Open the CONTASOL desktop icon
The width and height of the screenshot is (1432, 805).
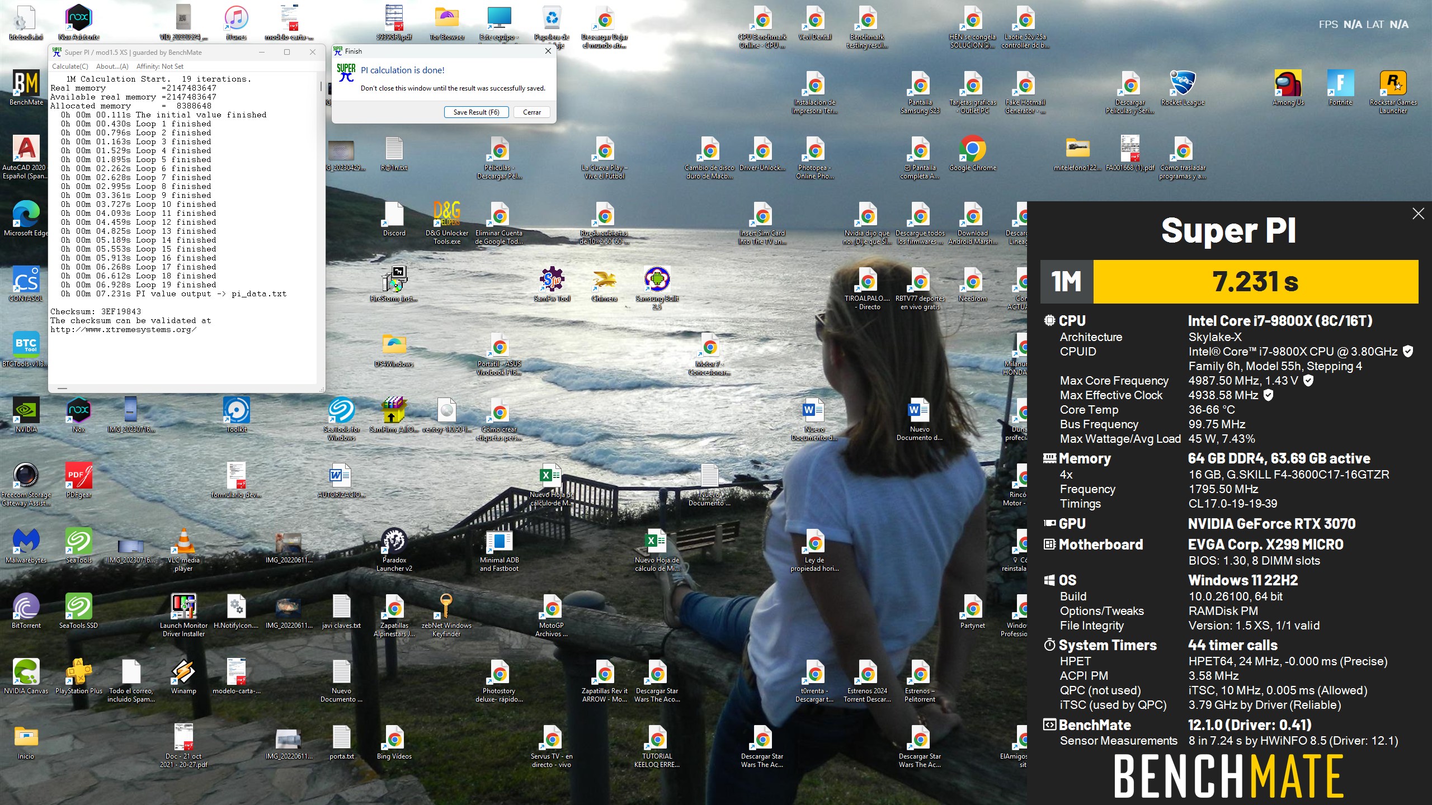pos(26,284)
